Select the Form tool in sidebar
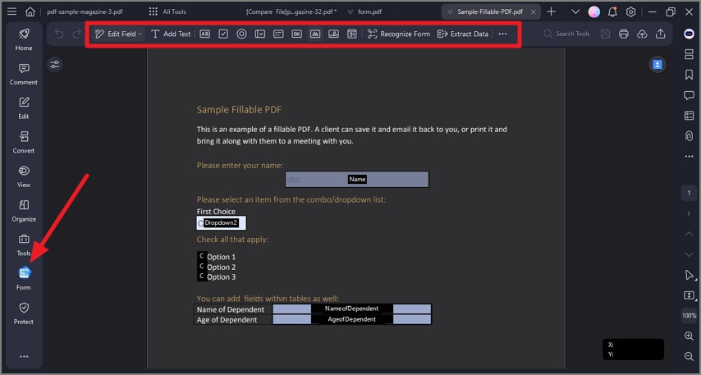 24,279
